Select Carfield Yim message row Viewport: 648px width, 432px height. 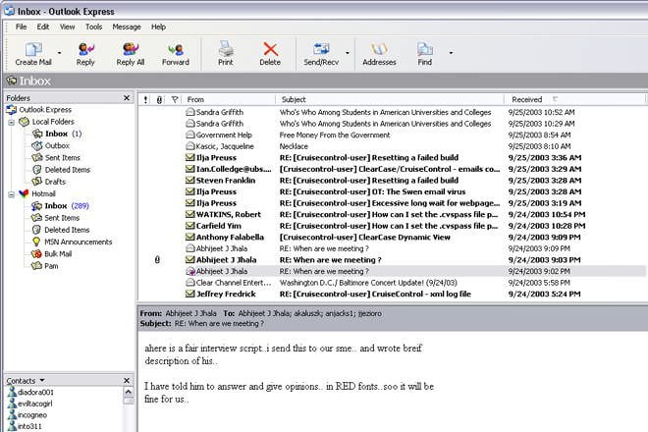pyautogui.click(x=392, y=226)
